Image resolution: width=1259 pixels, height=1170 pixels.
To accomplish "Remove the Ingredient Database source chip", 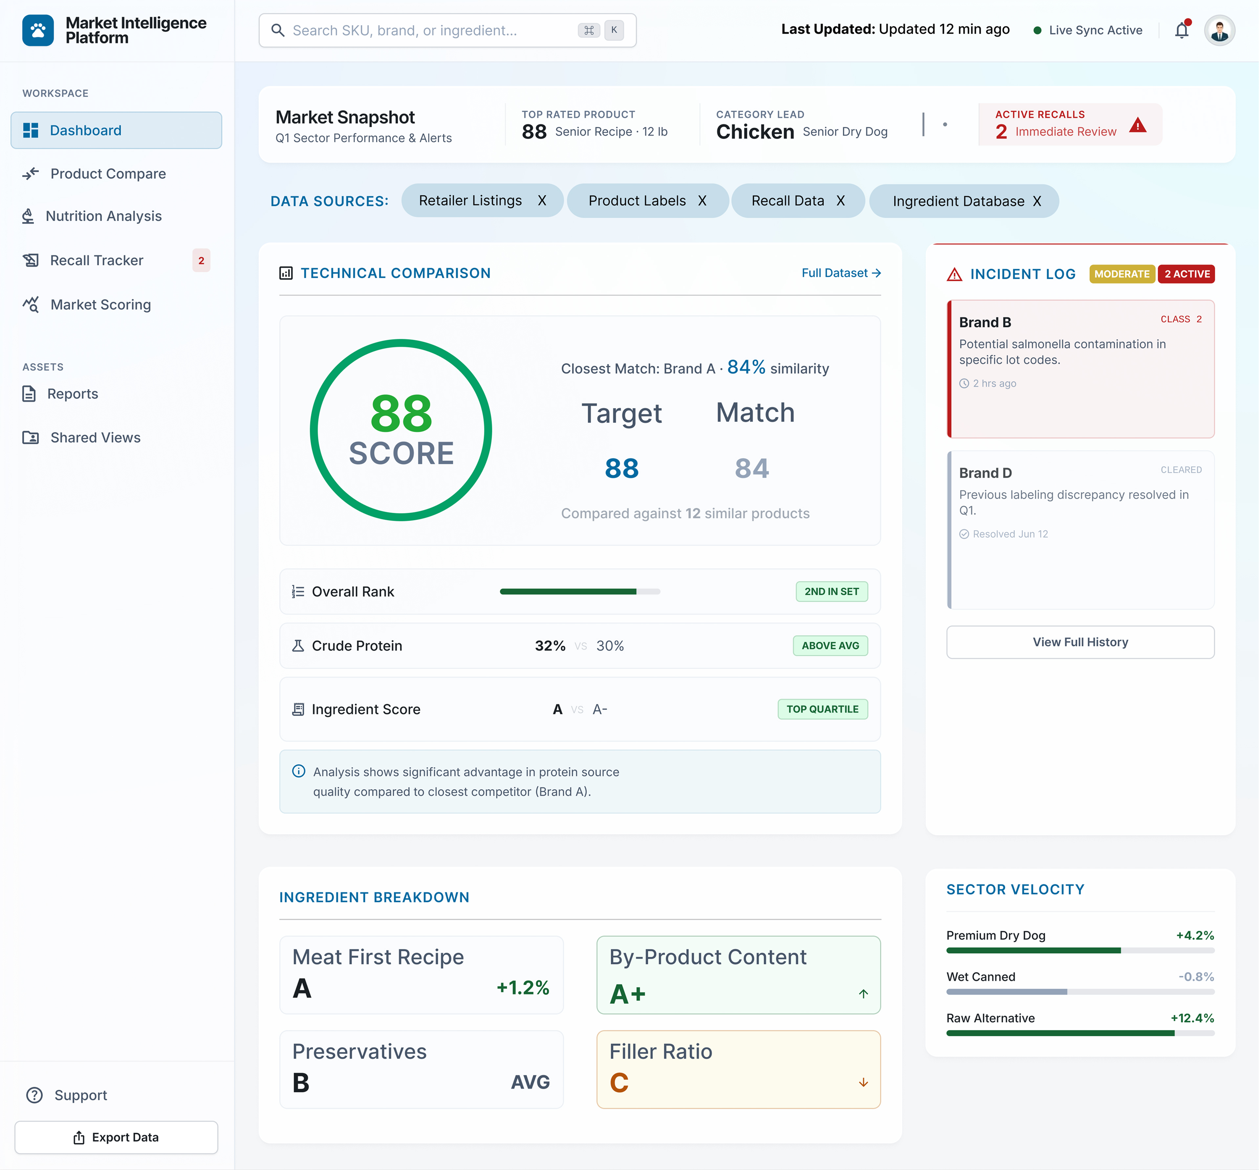I will pyautogui.click(x=1037, y=201).
